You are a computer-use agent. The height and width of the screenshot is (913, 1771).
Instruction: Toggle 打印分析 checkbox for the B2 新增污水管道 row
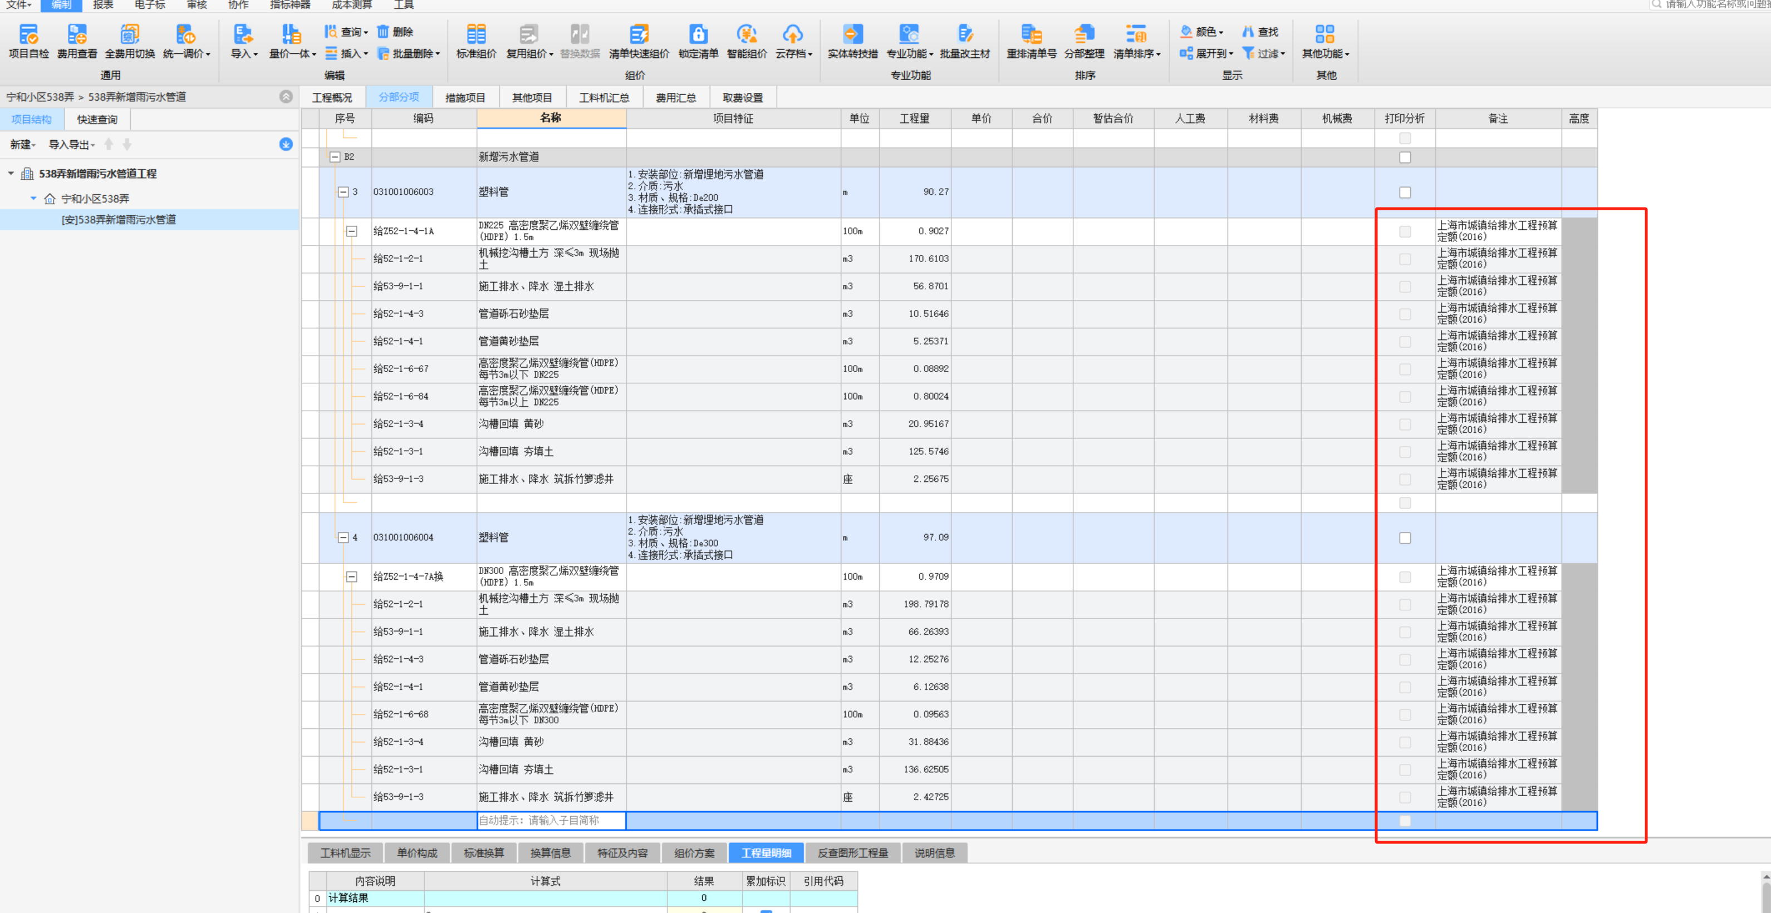(1405, 157)
